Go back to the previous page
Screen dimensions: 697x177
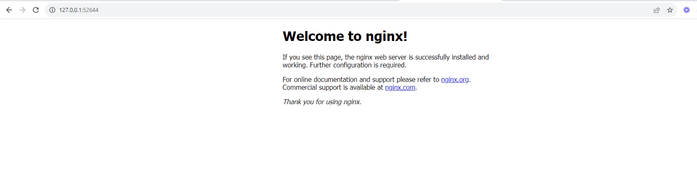point(9,10)
